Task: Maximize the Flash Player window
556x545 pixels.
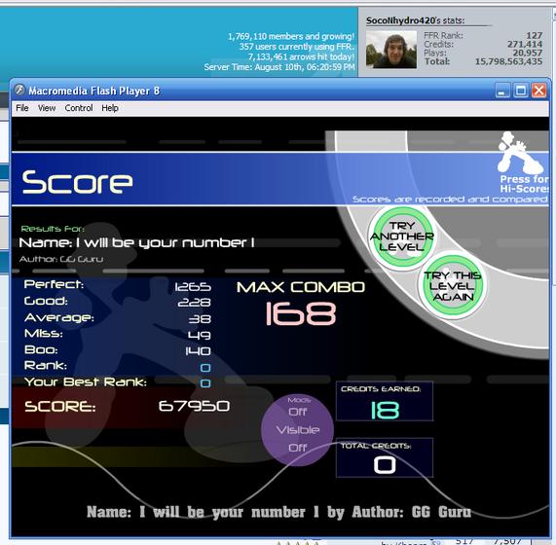Action: click(520, 91)
